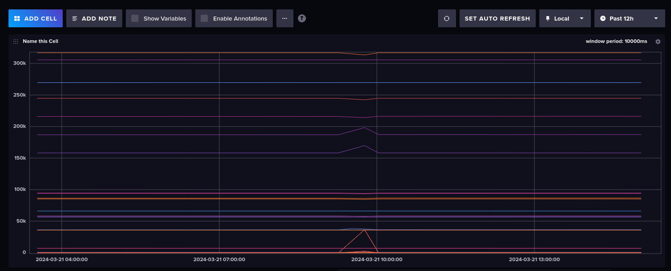The width and height of the screenshot is (671, 271).
Task: Click the manual refresh icon
Action: tap(447, 19)
